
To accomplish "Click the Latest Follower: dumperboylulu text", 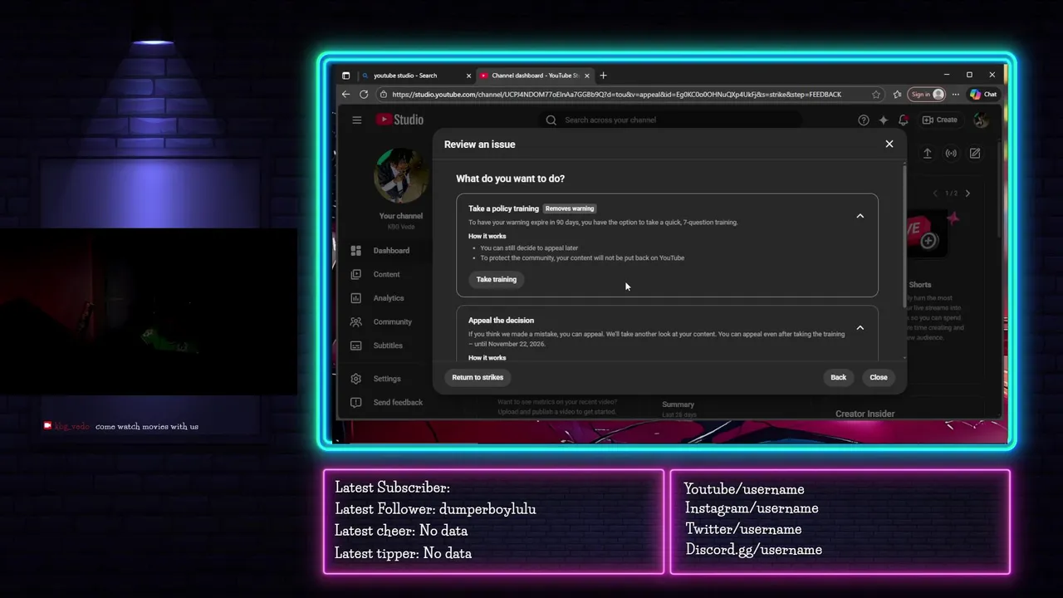I will 435,509.
